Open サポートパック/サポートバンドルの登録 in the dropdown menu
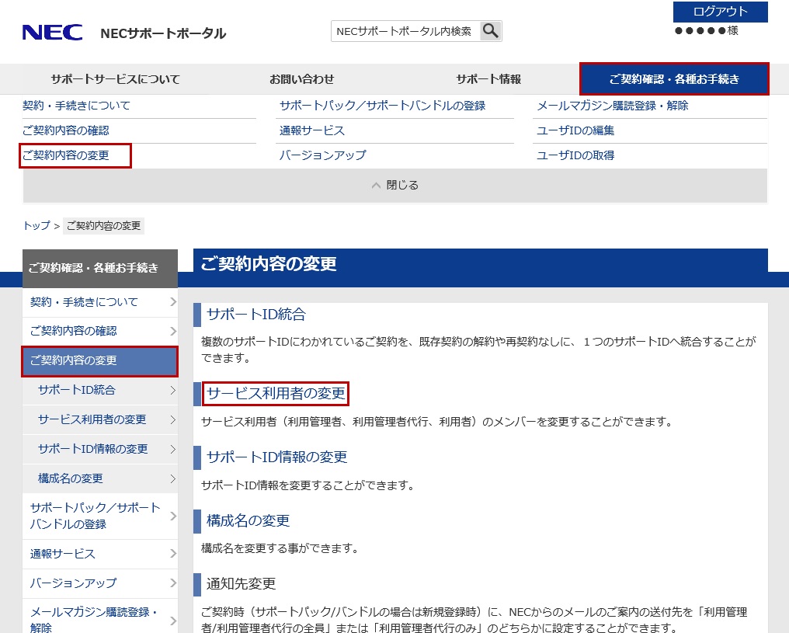789x633 pixels. [x=382, y=106]
